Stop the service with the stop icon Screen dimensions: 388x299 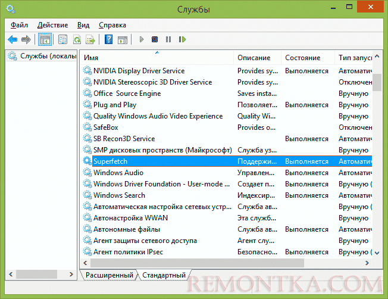click(155, 39)
